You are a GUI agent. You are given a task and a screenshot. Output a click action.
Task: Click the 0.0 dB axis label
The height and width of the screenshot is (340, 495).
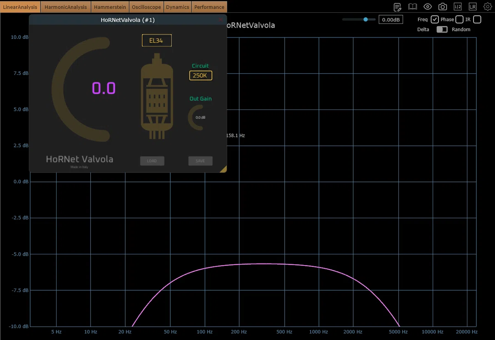coord(21,182)
